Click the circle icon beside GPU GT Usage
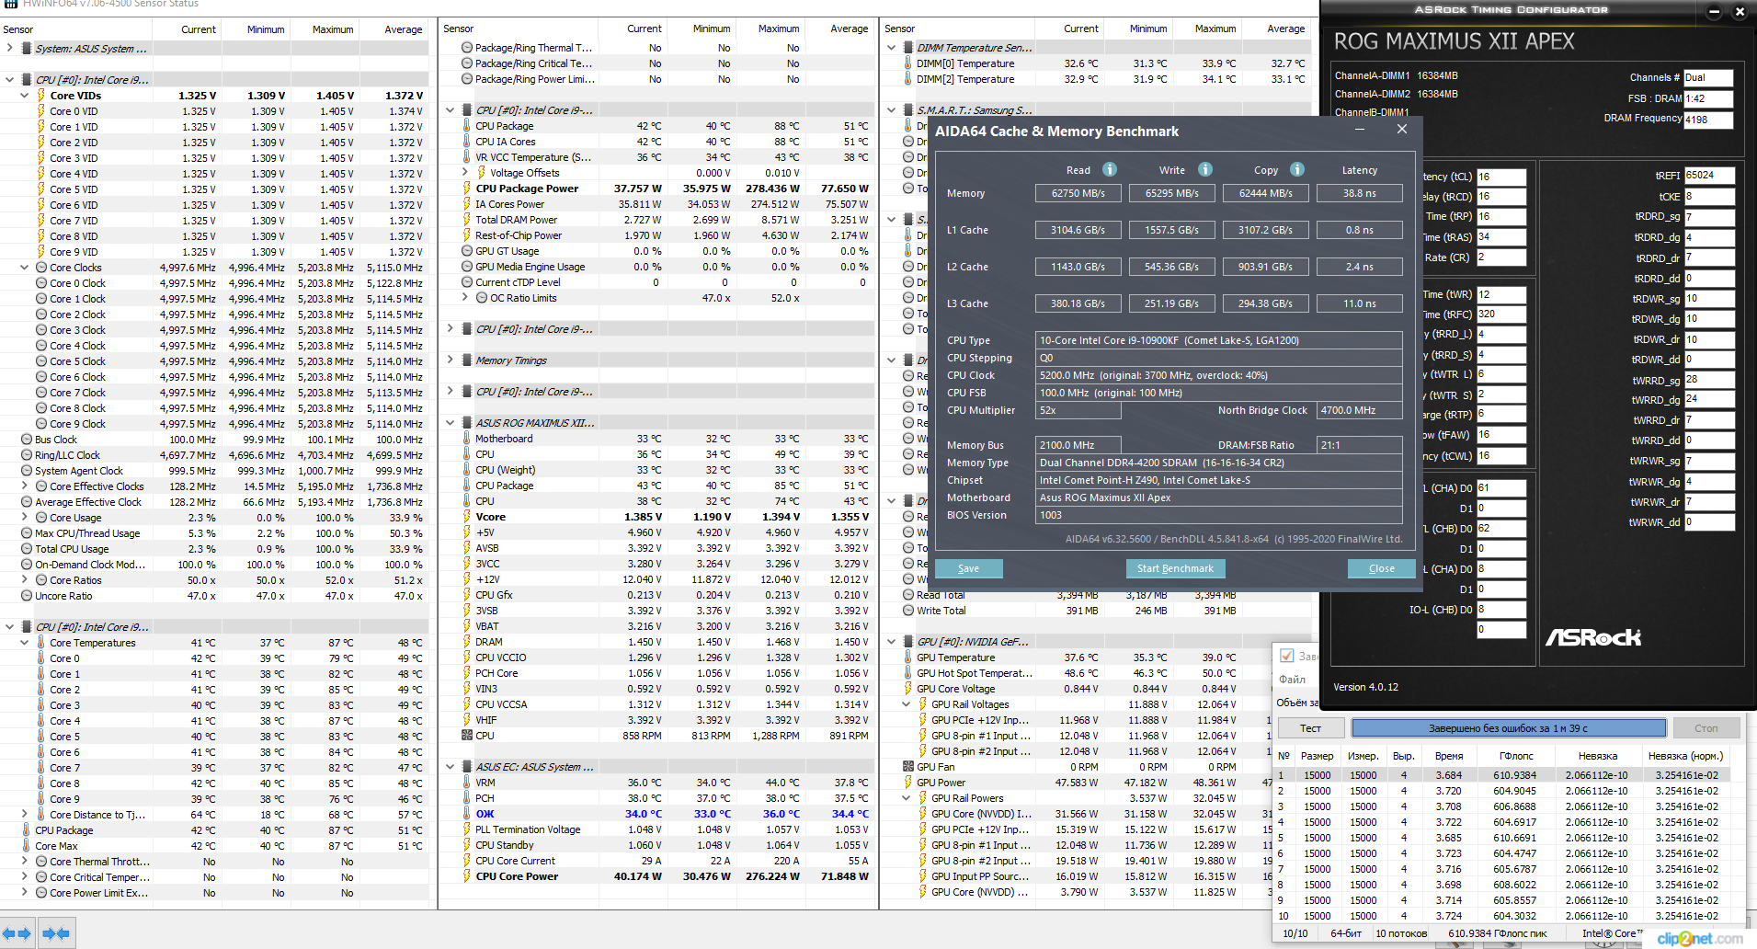This screenshot has height=949, width=1757. pos(467,251)
